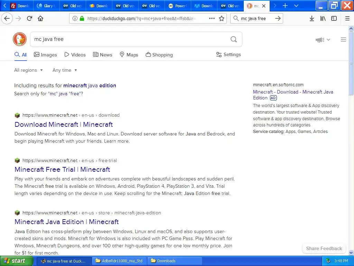Open the browser home page icon
Viewport: 354px width, 266px height.
(40, 18)
